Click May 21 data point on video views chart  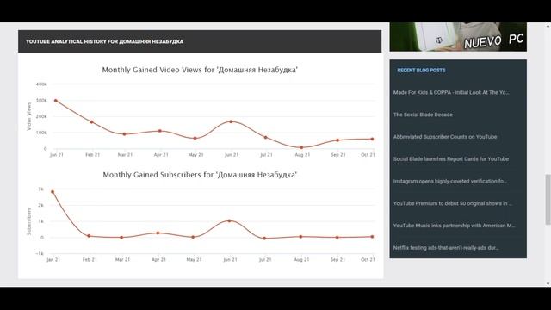point(195,138)
